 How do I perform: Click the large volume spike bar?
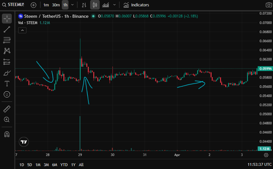80,133
